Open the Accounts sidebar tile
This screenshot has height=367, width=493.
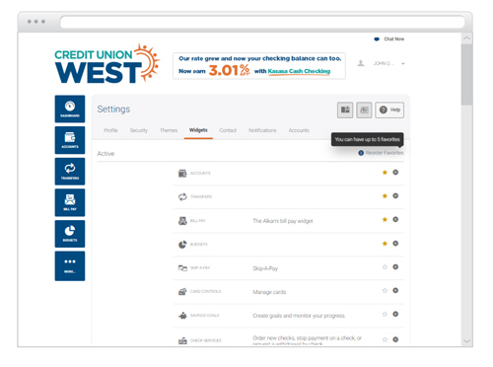click(x=70, y=140)
